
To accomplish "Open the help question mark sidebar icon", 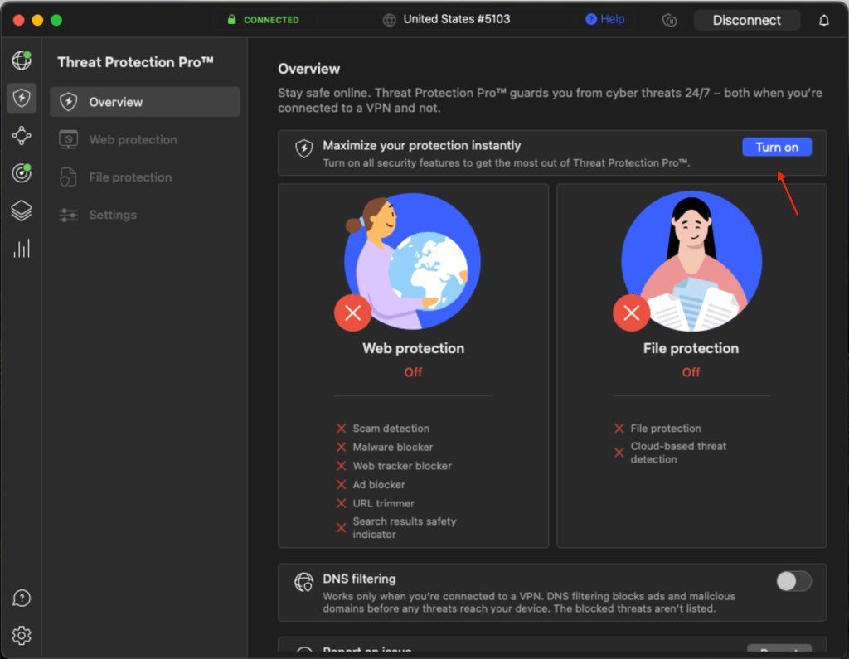I will pyautogui.click(x=22, y=598).
